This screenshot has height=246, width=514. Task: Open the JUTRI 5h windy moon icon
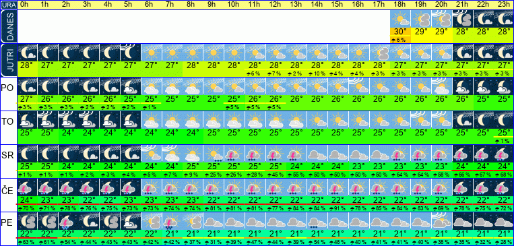131,53
